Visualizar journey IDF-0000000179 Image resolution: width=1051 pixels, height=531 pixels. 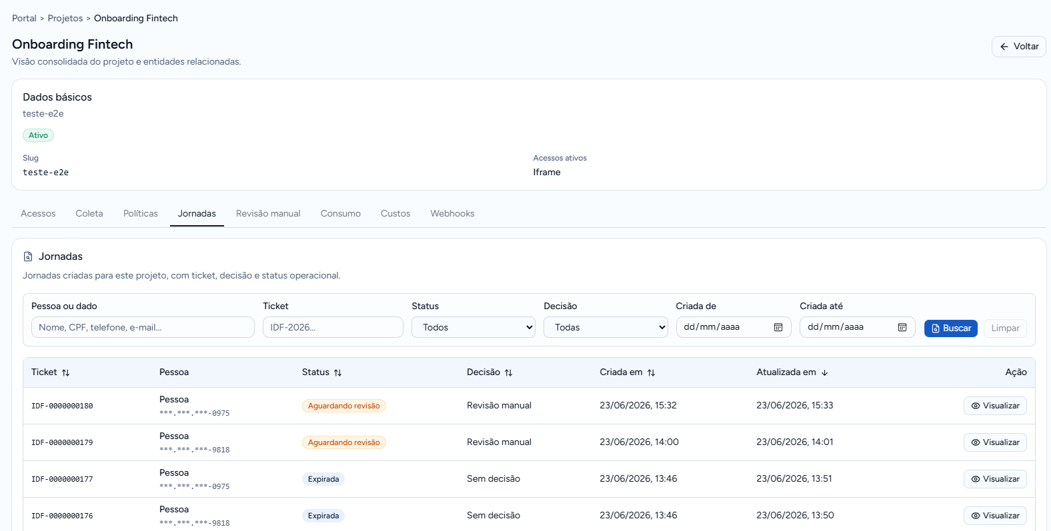pos(995,442)
